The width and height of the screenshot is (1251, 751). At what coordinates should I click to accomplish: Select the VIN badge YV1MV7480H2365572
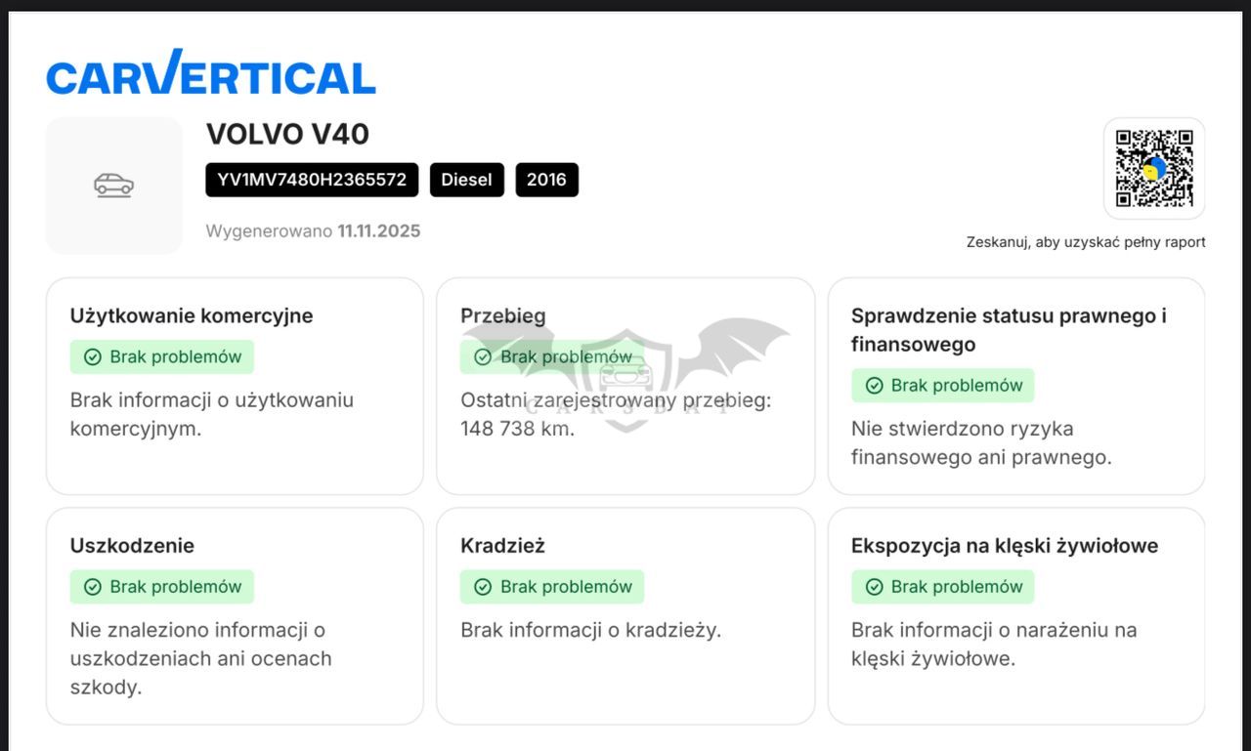pos(312,180)
